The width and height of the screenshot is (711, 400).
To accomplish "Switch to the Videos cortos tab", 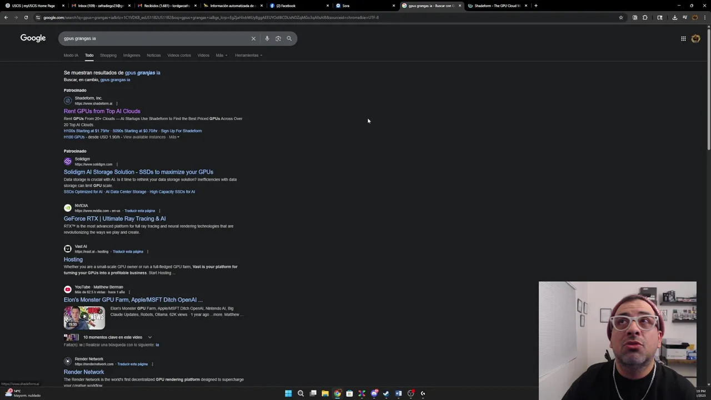I will coord(179,55).
